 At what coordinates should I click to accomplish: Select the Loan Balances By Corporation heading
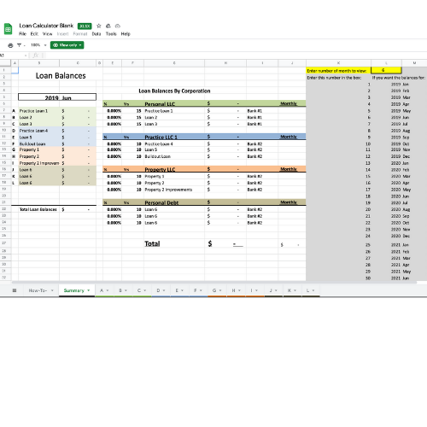[174, 91]
